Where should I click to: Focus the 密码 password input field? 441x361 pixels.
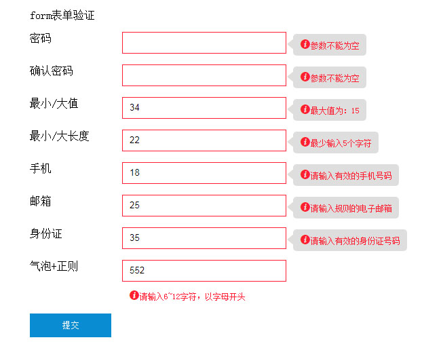(x=204, y=43)
